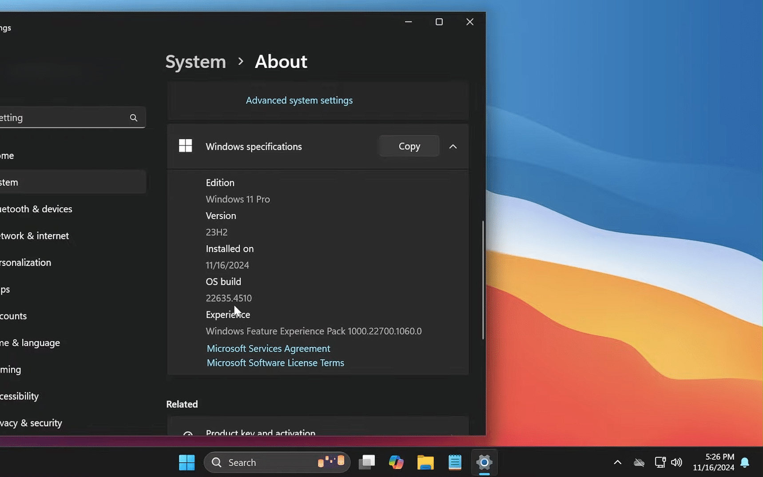763x477 pixels.
Task: Open Time & language settings
Action: coord(72,343)
